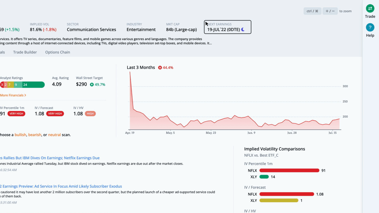Click the green 24 analyst rating segment
Screen dimensions: 379x213
tap(33, 85)
